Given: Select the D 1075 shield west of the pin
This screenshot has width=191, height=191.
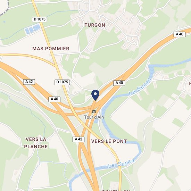Looking at the screenshot, I should point(62,82).
